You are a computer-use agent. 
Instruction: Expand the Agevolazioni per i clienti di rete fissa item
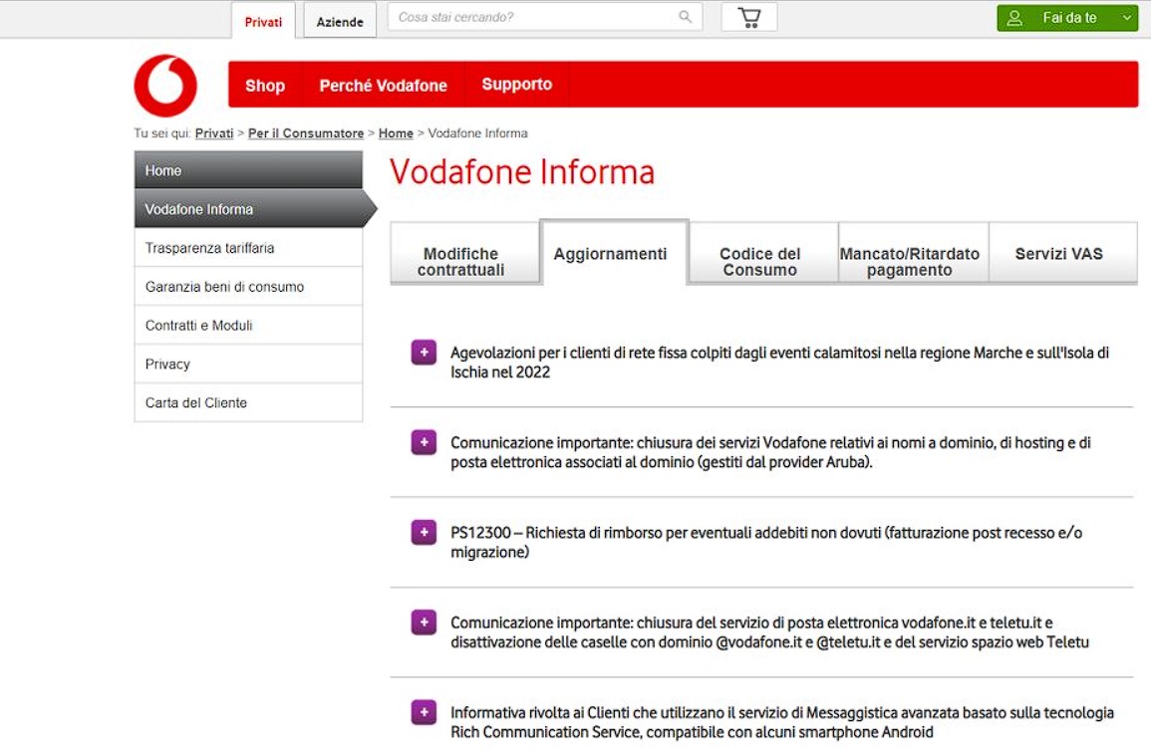point(424,352)
